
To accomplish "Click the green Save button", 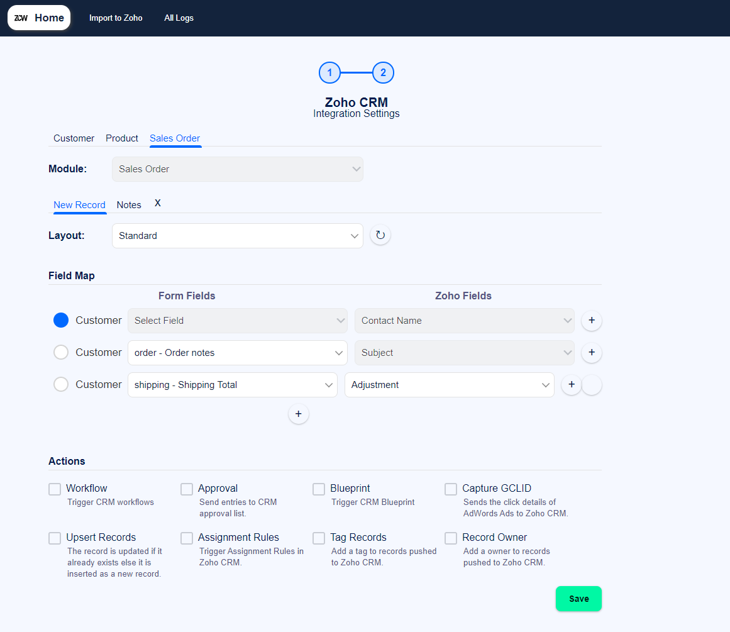I will pos(578,599).
